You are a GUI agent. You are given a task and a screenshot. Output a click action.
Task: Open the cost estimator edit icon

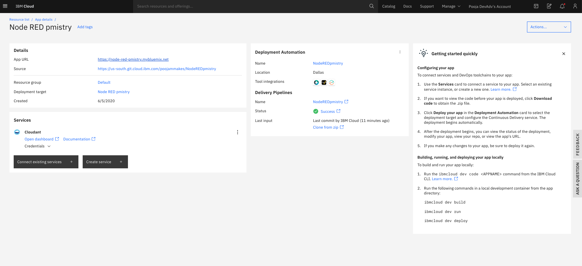click(x=549, y=6)
